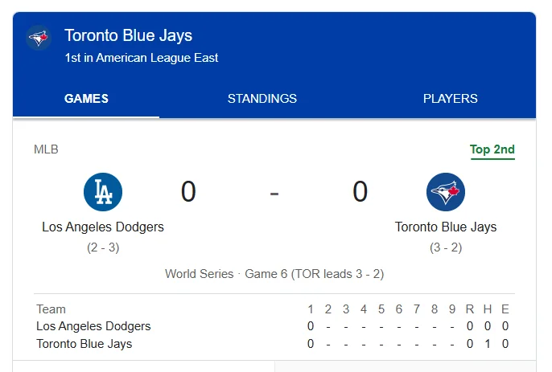The image size is (552, 372).
Task: Click Dodgers score of 0
Action: (x=188, y=192)
